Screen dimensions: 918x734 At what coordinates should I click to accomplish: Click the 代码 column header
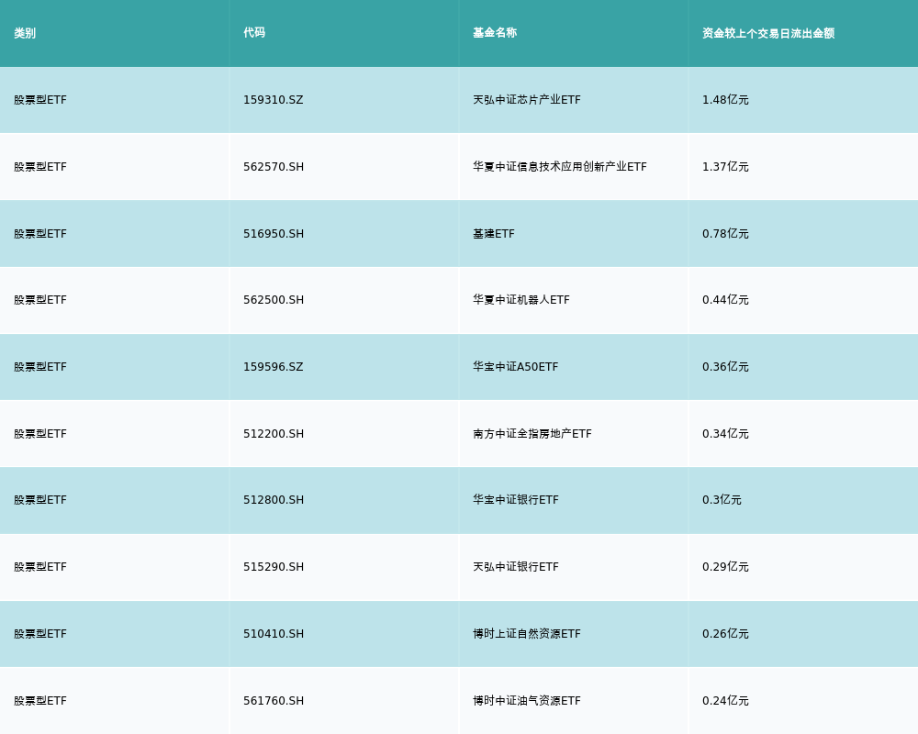(254, 33)
